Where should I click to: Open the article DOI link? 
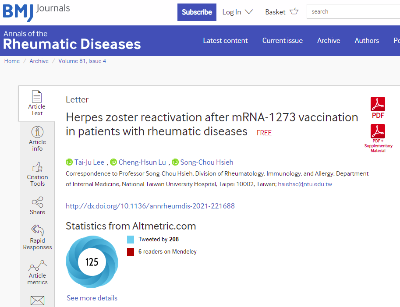click(150, 206)
